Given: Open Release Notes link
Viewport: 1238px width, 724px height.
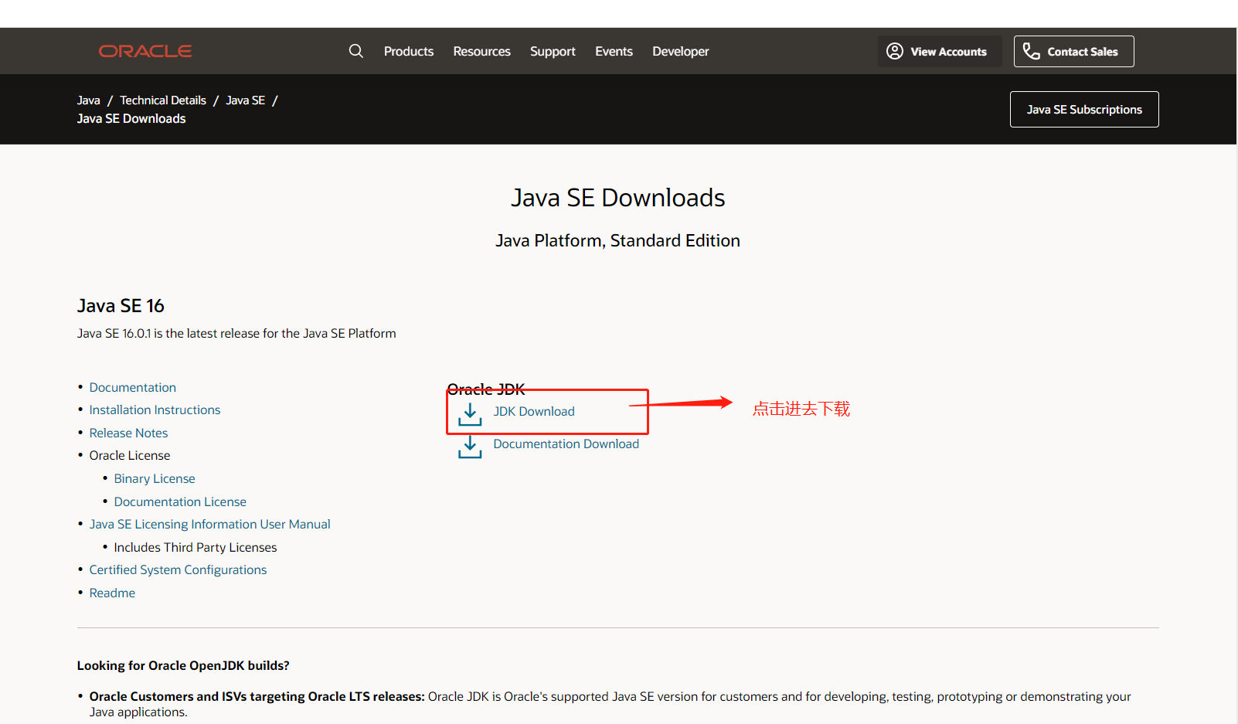Looking at the screenshot, I should [128, 433].
